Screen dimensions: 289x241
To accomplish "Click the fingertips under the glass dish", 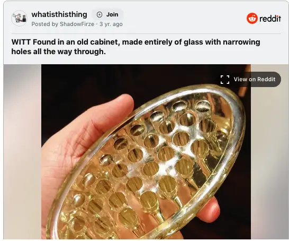I will [210, 210].
